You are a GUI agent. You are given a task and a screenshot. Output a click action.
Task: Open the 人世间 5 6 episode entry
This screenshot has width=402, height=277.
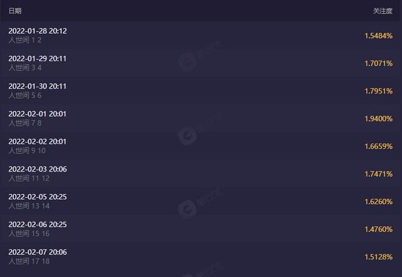25,95
